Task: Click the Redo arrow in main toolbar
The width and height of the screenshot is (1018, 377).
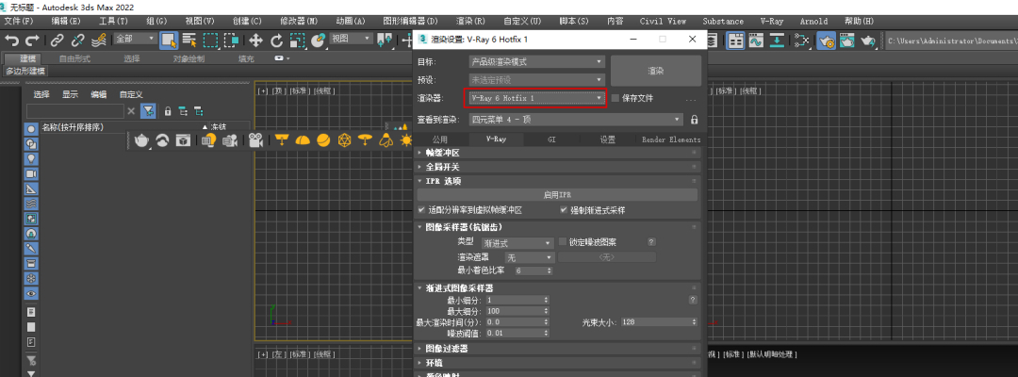Action: 32,41
